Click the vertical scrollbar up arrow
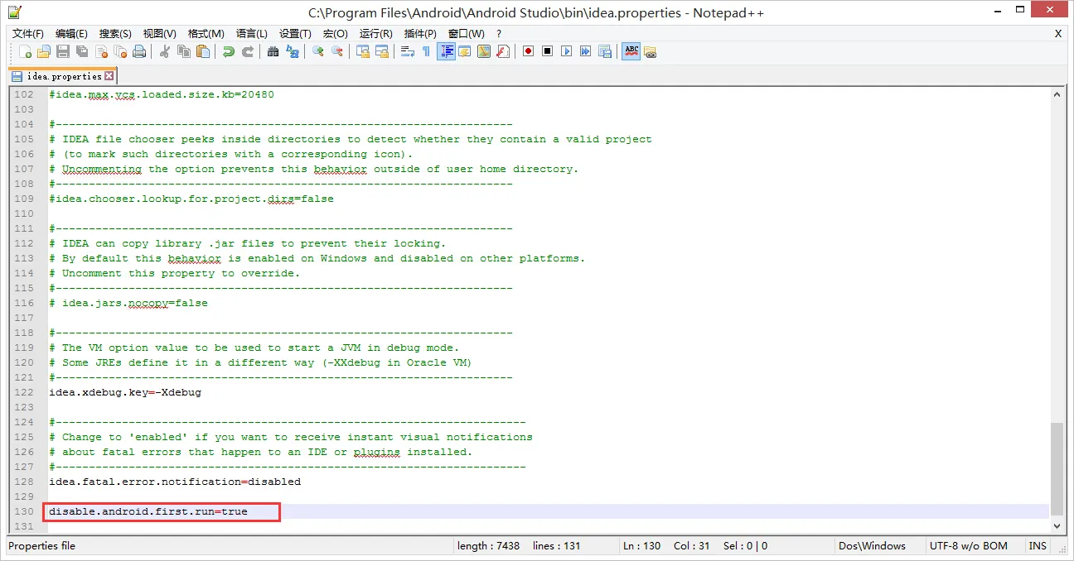 coord(1057,95)
